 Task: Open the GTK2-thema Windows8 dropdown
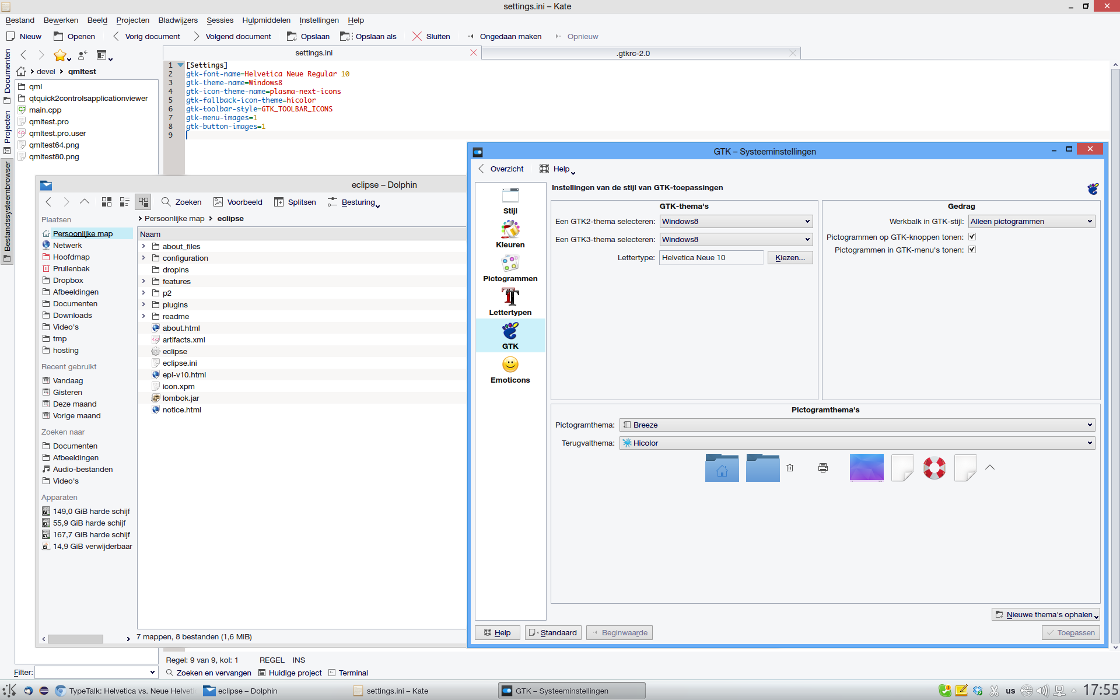(736, 222)
